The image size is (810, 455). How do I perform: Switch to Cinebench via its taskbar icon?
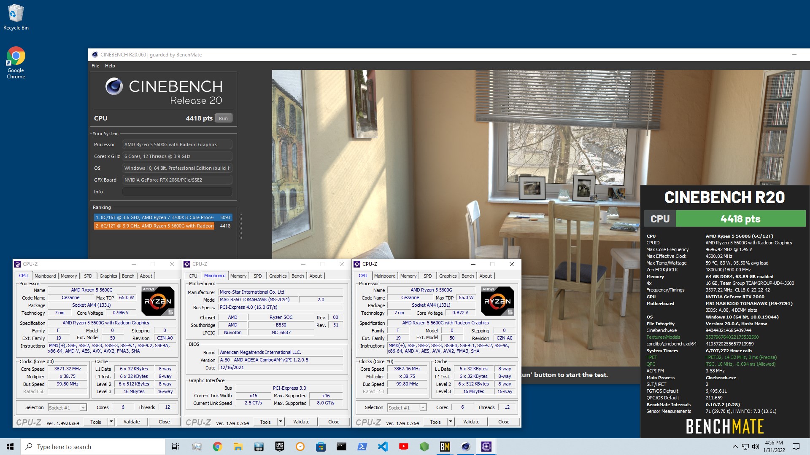(x=465, y=447)
